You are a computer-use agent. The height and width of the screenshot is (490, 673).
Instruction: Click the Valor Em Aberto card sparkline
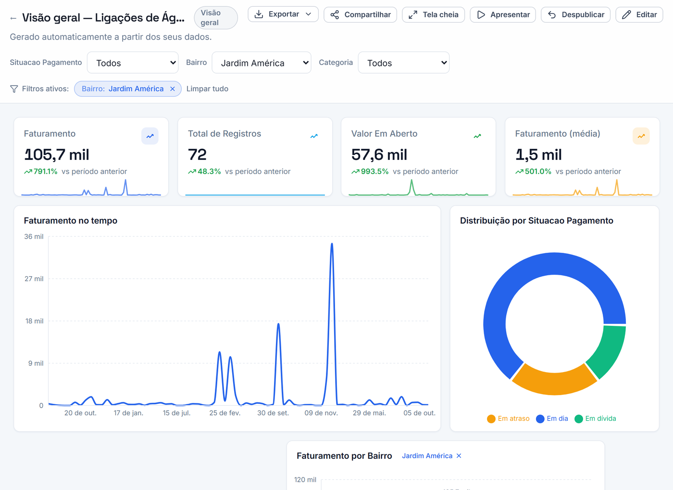click(x=418, y=187)
